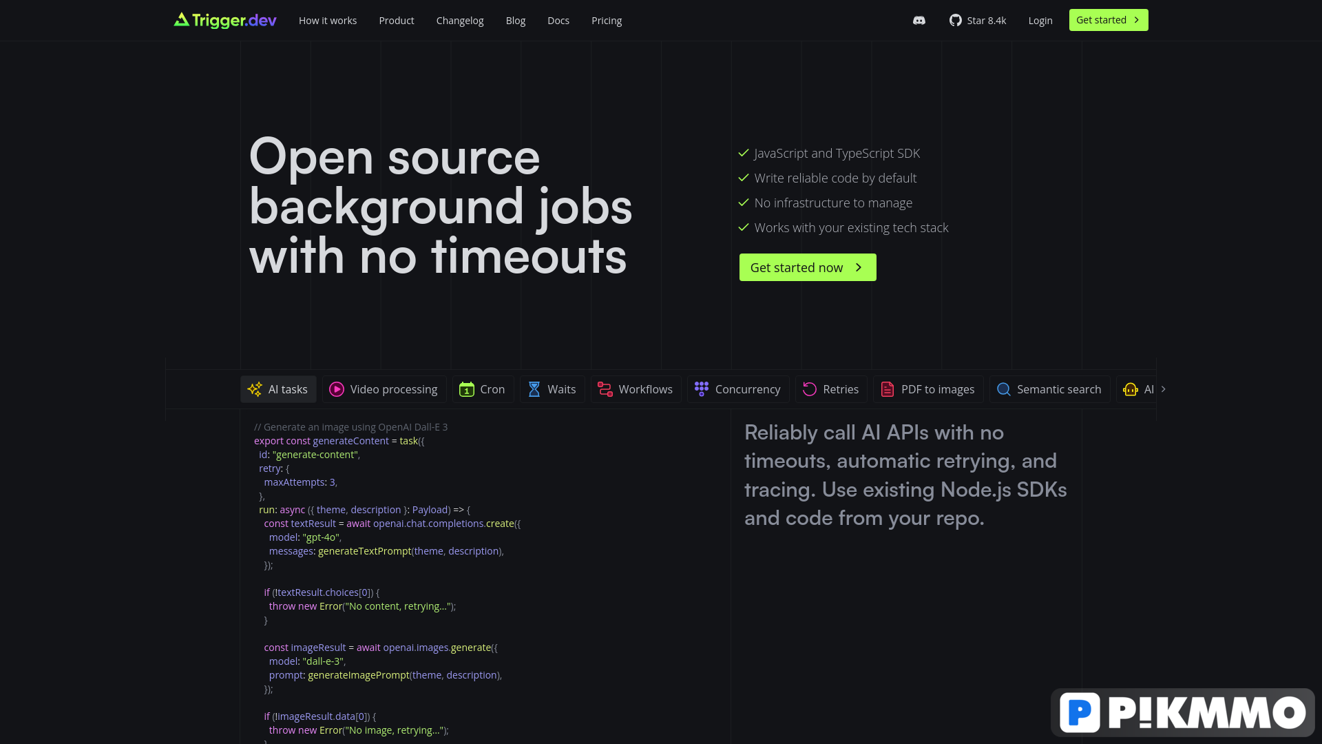The width and height of the screenshot is (1322, 744).
Task: Click checkmark beside Works with your existing tech stack
Action: [x=744, y=227]
